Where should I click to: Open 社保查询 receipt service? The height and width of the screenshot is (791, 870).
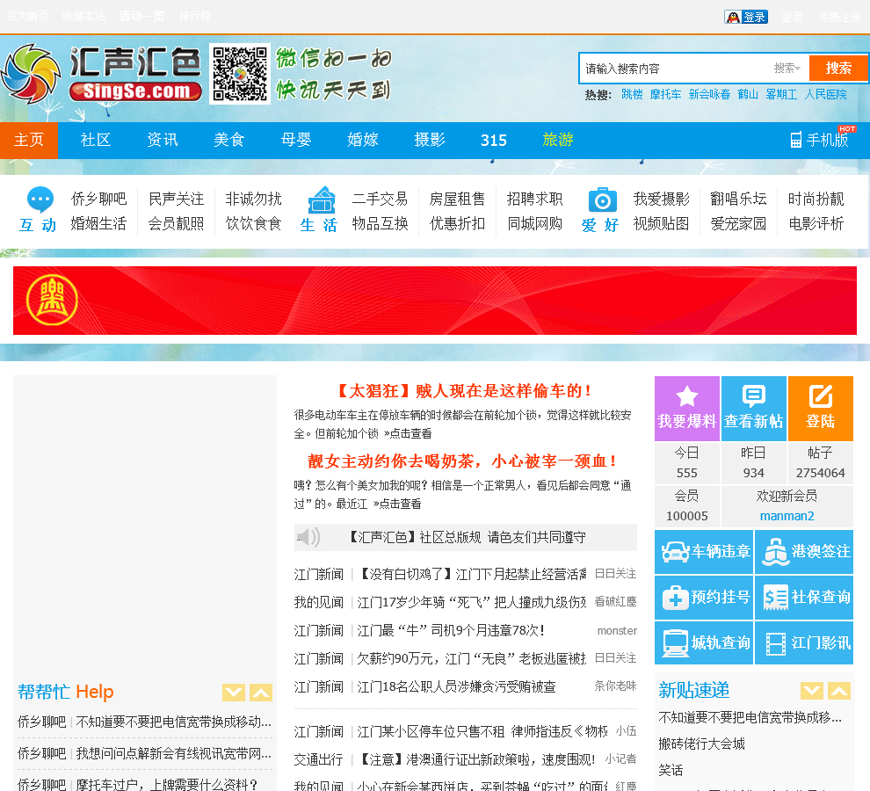(804, 598)
